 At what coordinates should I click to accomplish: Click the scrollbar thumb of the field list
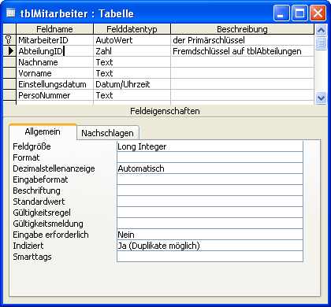tap(321, 43)
